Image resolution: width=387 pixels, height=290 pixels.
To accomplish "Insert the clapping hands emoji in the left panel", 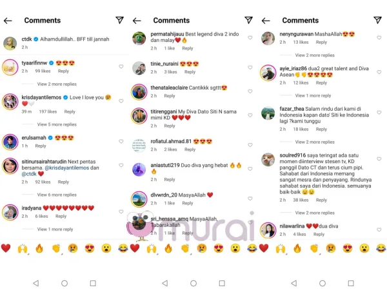I will (56, 248).
